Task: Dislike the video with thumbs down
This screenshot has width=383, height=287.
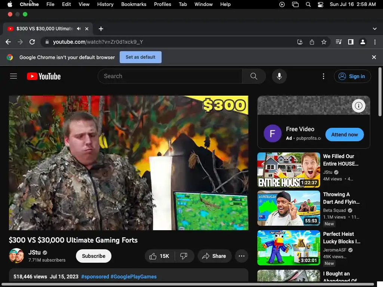Action: click(184, 256)
